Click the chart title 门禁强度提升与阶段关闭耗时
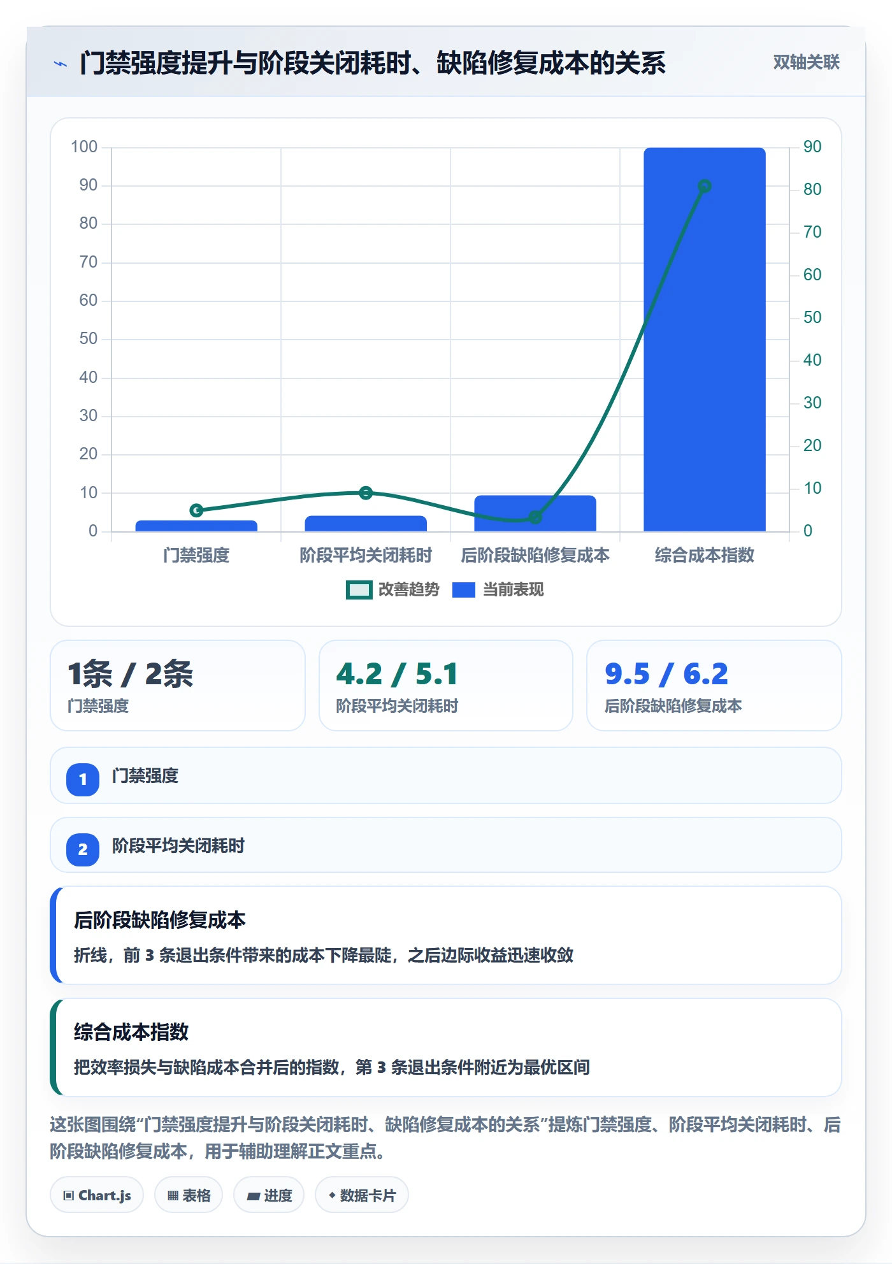Image resolution: width=892 pixels, height=1264 pixels. pyautogui.click(x=373, y=63)
